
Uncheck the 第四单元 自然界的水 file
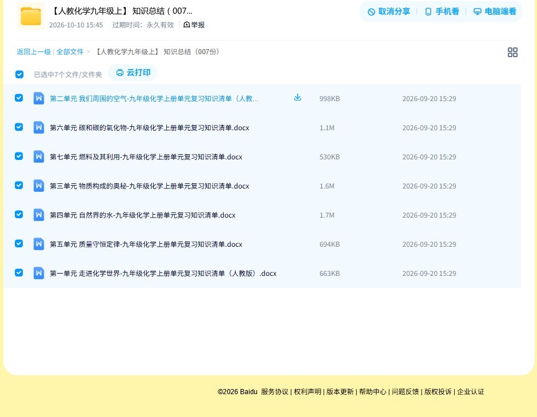point(19,214)
